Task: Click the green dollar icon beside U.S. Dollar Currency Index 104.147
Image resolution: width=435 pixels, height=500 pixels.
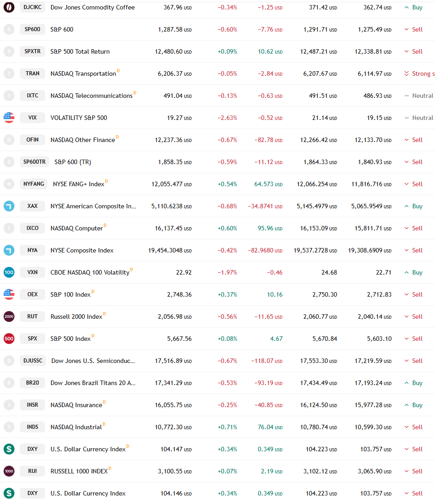Action: tap(9, 449)
